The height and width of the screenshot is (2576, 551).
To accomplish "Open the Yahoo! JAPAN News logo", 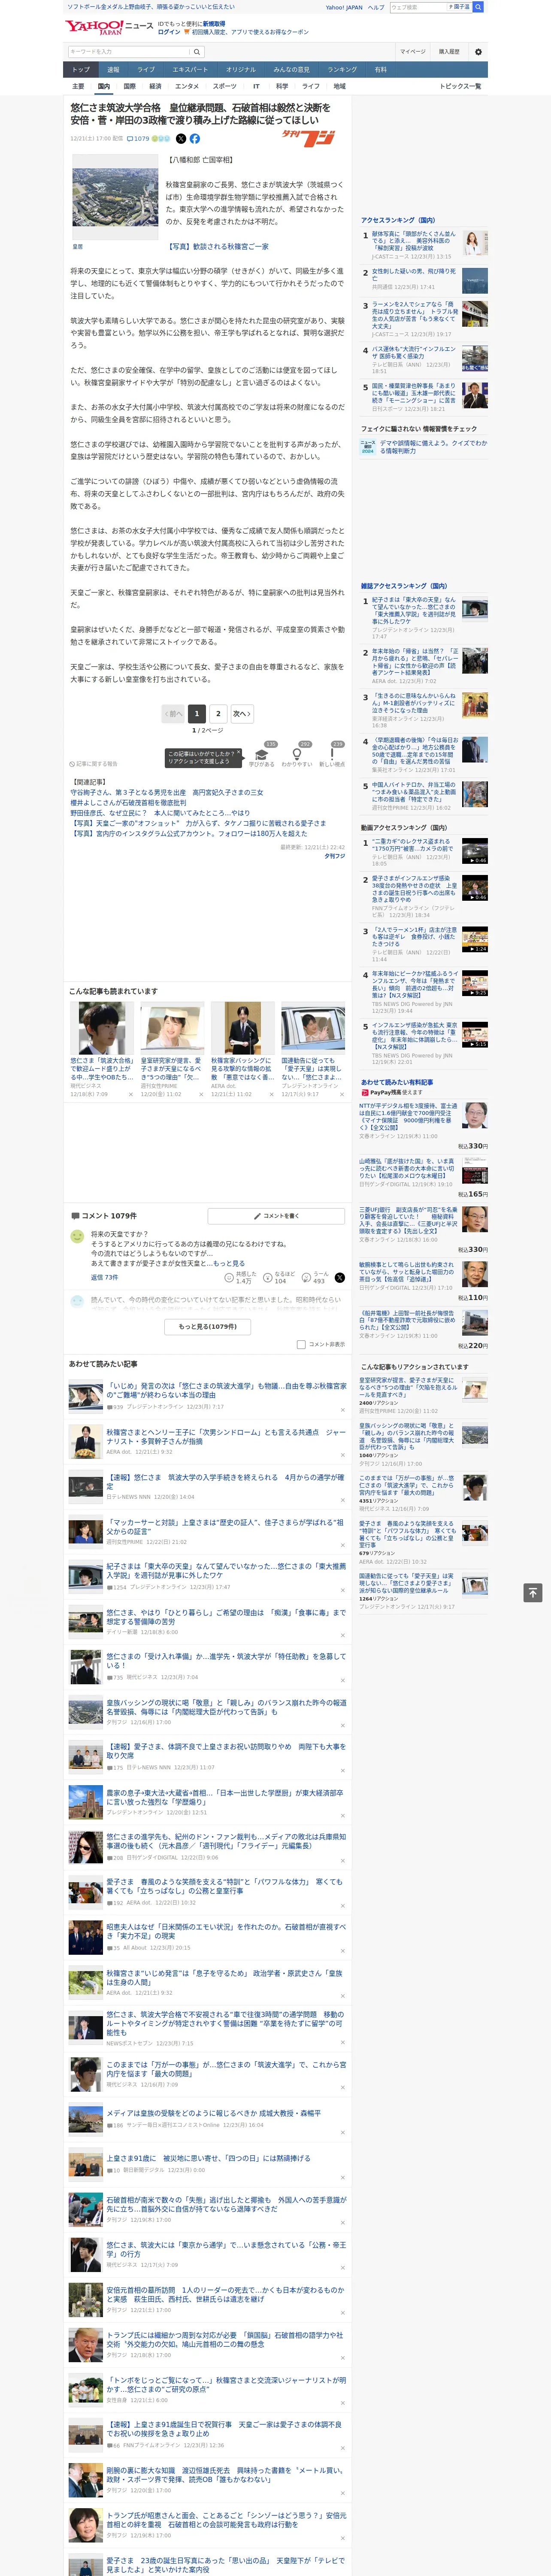I will coord(109,27).
